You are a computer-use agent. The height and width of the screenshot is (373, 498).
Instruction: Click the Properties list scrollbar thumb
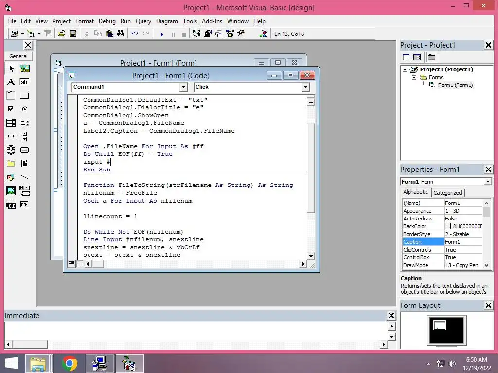(x=486, y=212)
